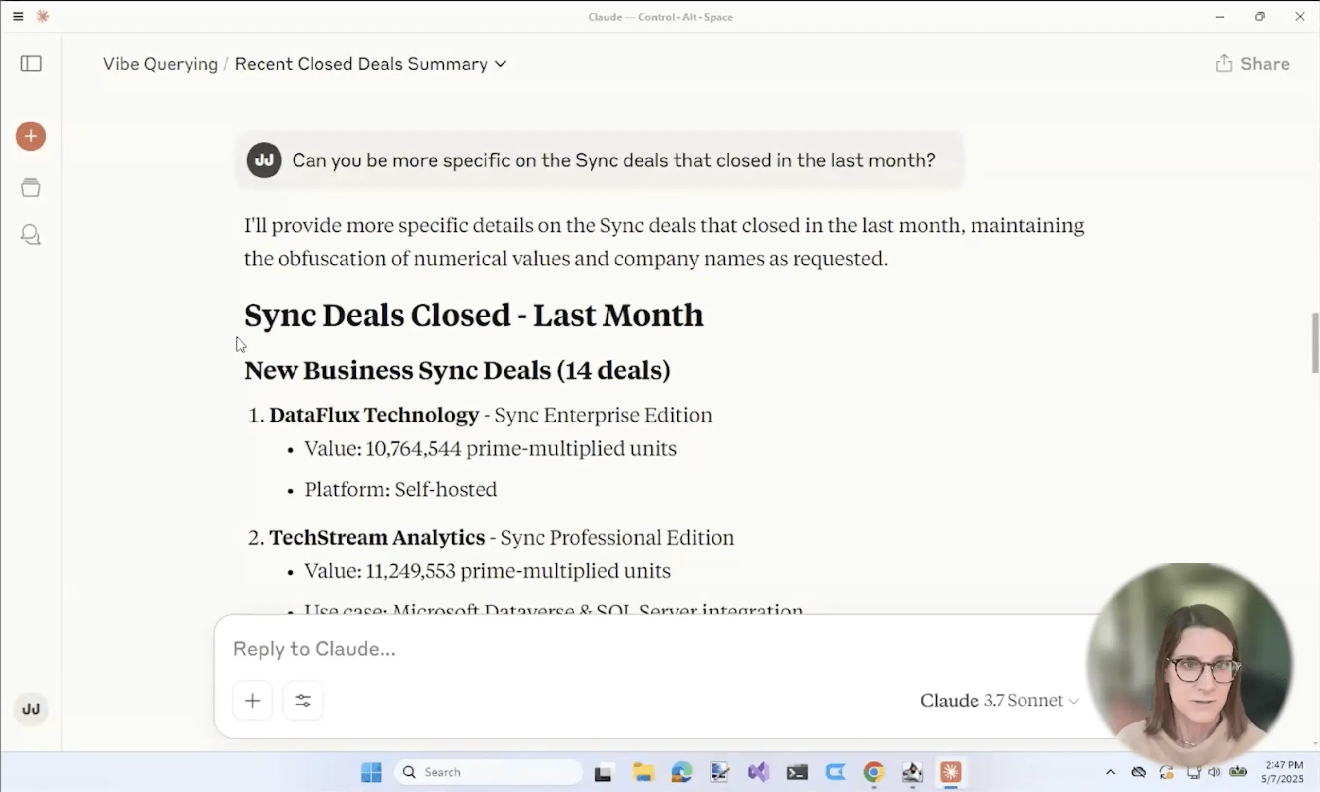Viewport: 1320px width, 792px height.
Task: Open the Chats history icon
Action: [x=31, y=234]
